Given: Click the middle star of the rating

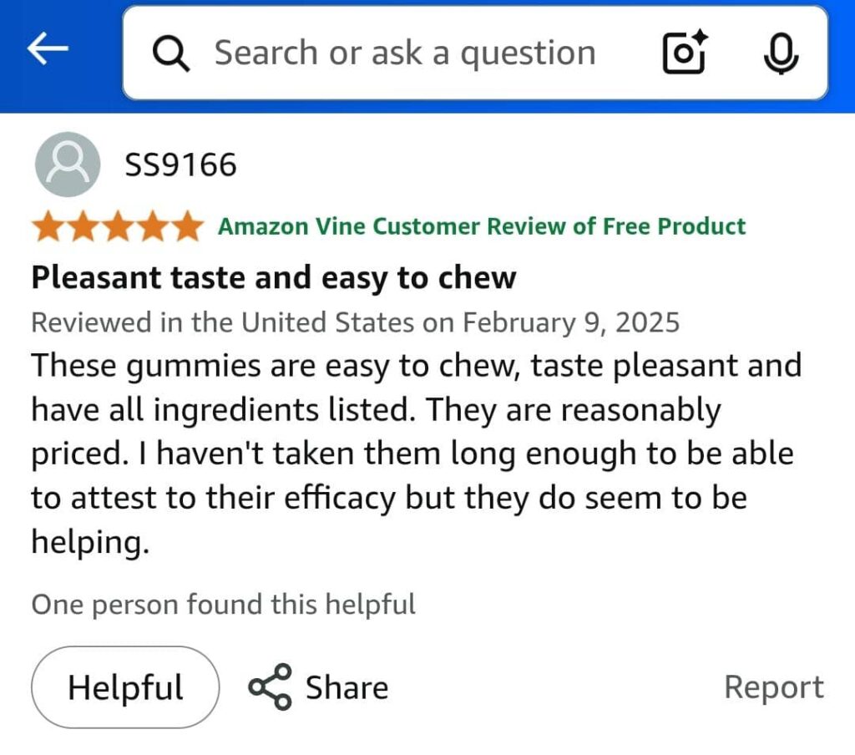Looking at the screenshot, I should tap(118, 226).
